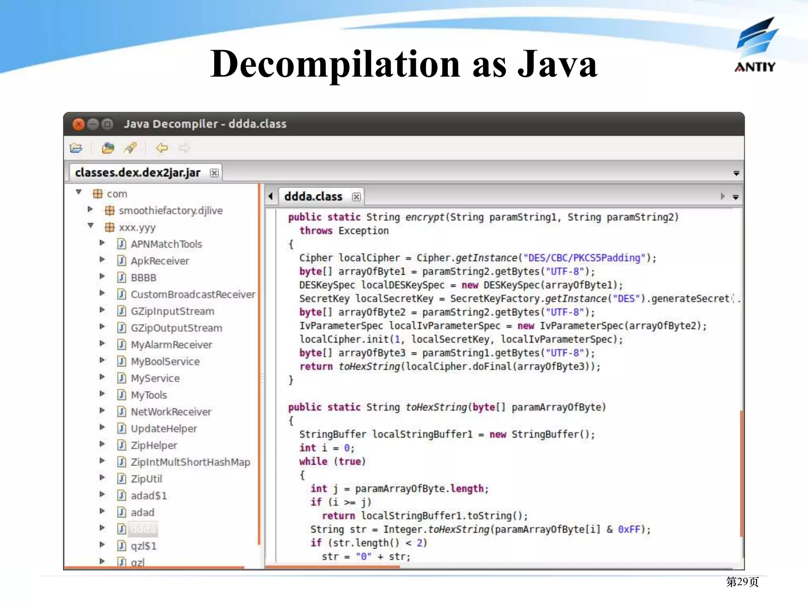The image size is (808, 606).
Task: Click the adad$1 class file icon
Action: (x=122, y=496)
